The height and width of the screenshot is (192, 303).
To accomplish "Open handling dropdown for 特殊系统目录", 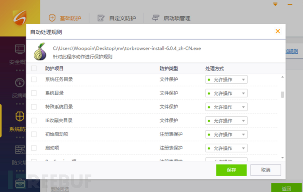I will 226,107.
